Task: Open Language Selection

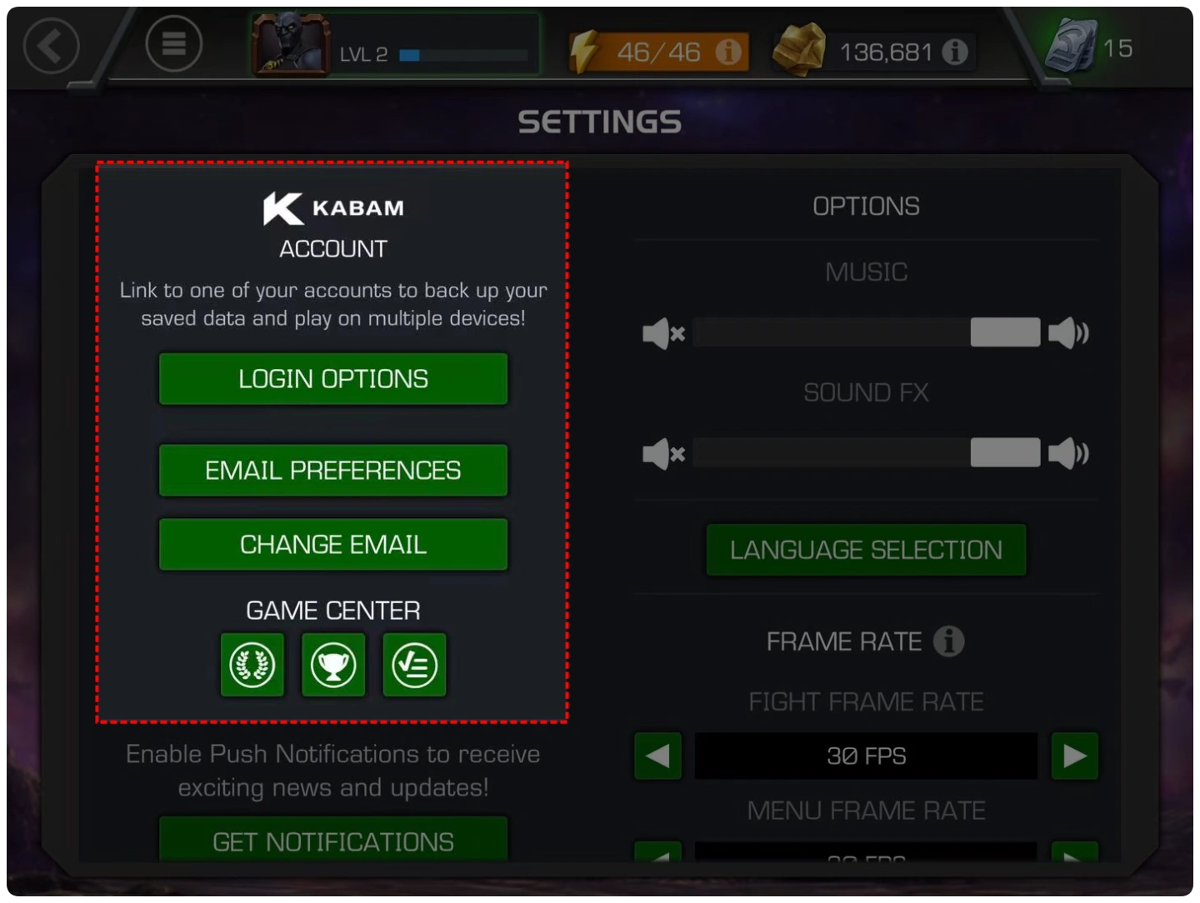Action: [866, 550]
